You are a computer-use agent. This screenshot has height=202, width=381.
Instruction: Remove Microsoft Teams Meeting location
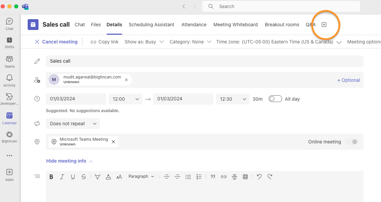click(x=113, y=142)
